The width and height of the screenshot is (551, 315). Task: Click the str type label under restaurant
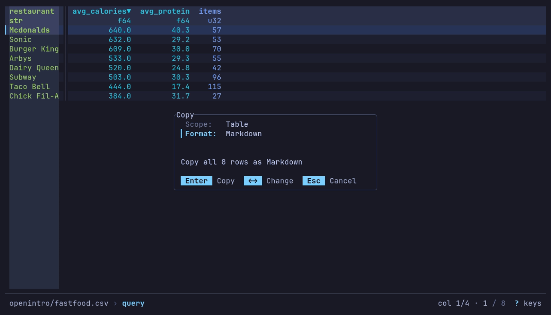coord(16,21)
